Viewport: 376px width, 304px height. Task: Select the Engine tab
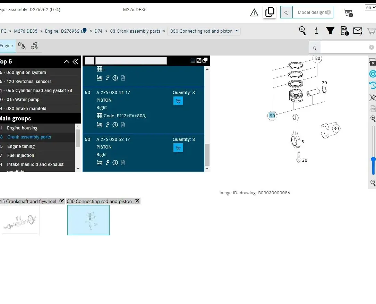click(7, 46)
